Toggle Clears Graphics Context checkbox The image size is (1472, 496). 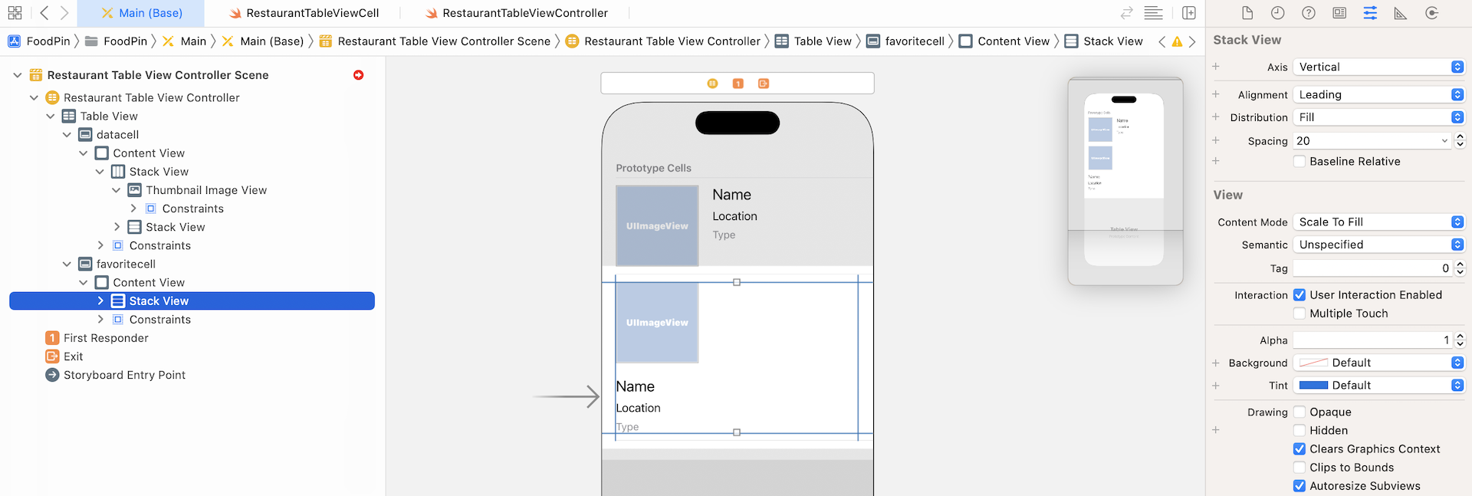coord(1299,449)
